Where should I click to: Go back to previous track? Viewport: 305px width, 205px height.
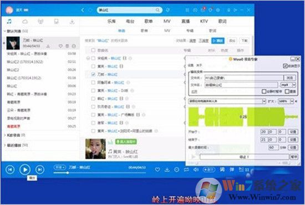[x=10, y=170]
